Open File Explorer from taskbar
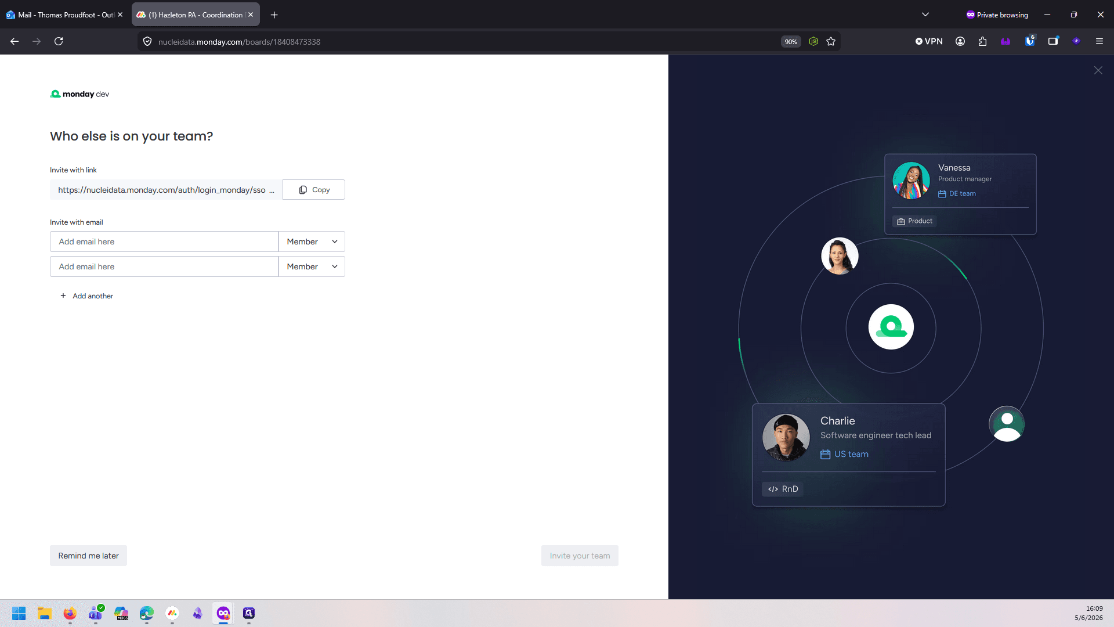Viewport: 1114px width, 627px height. point(45,613)
